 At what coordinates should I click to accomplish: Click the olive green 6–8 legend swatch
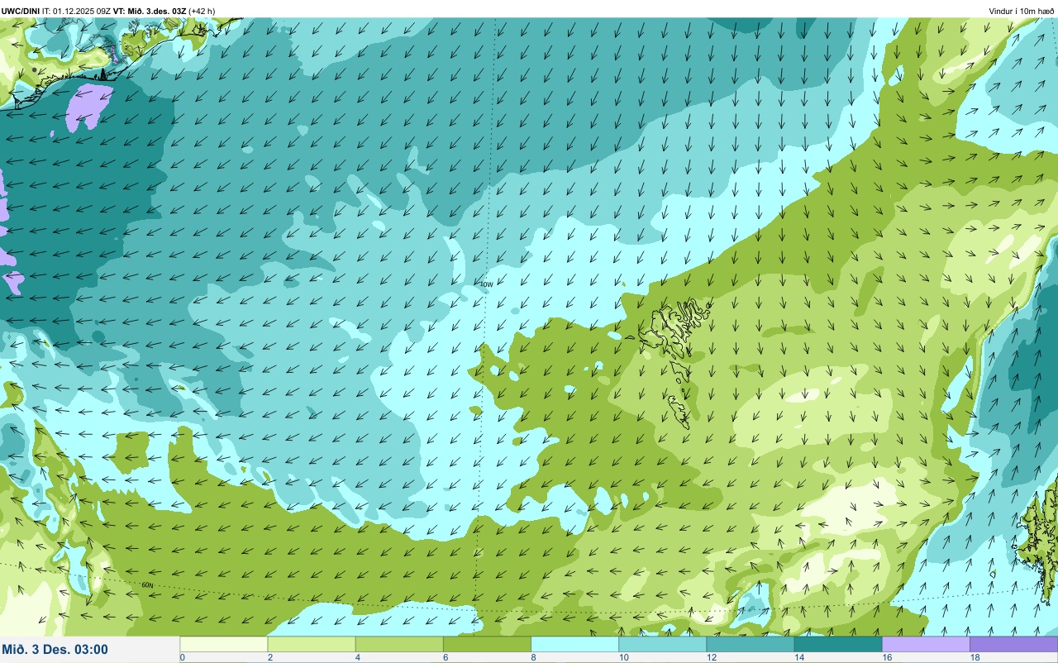pos(487,644)
